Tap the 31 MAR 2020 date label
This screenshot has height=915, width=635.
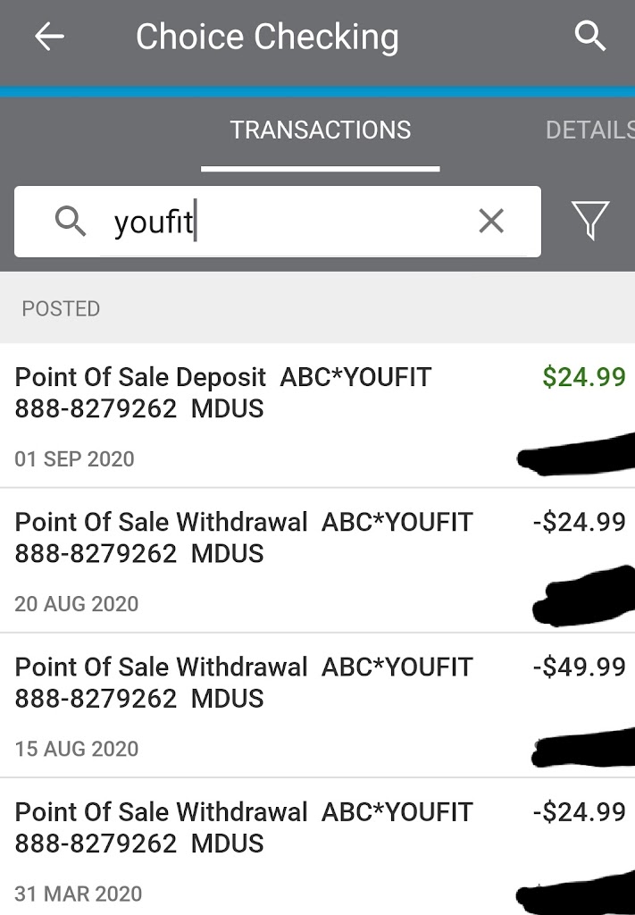[79, 894]
